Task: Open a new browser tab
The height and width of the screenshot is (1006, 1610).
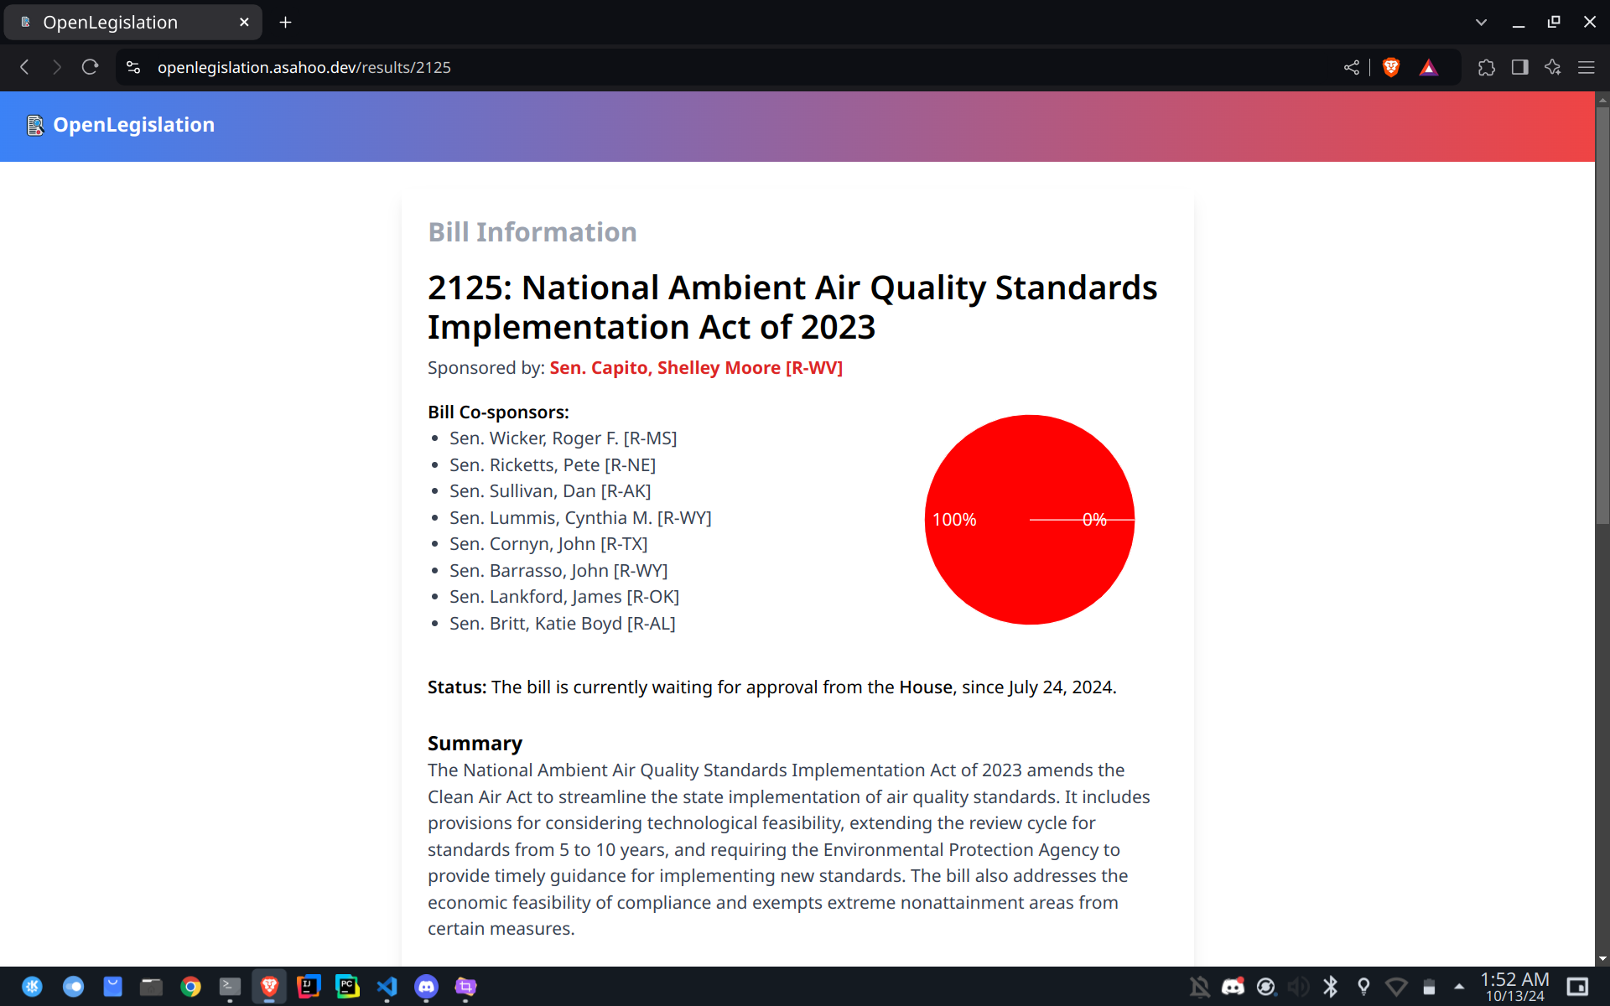Action: [285, 23]
